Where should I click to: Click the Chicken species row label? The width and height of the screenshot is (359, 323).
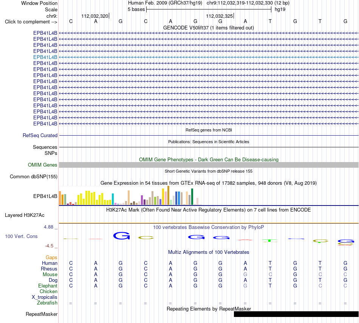tap(48, 291)
